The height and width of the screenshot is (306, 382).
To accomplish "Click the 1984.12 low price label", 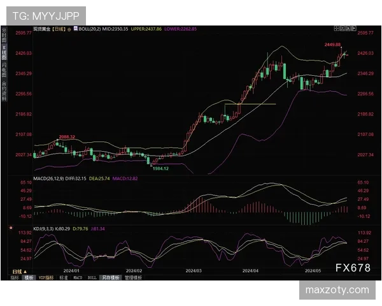I will point(160,168).
